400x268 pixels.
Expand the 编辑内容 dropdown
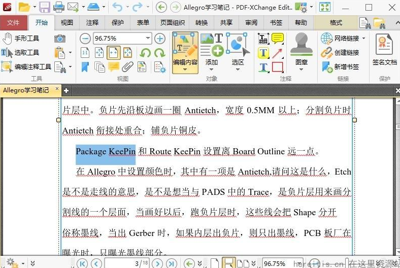[185, 70]
